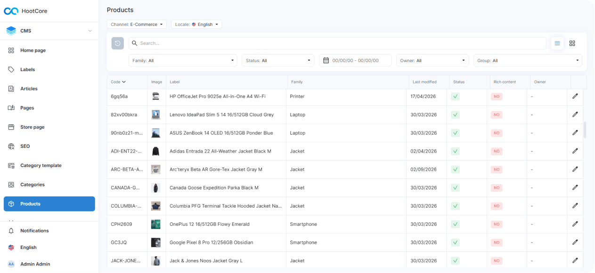
Task: Switch to list view icon
Action: tap(557, 43)
